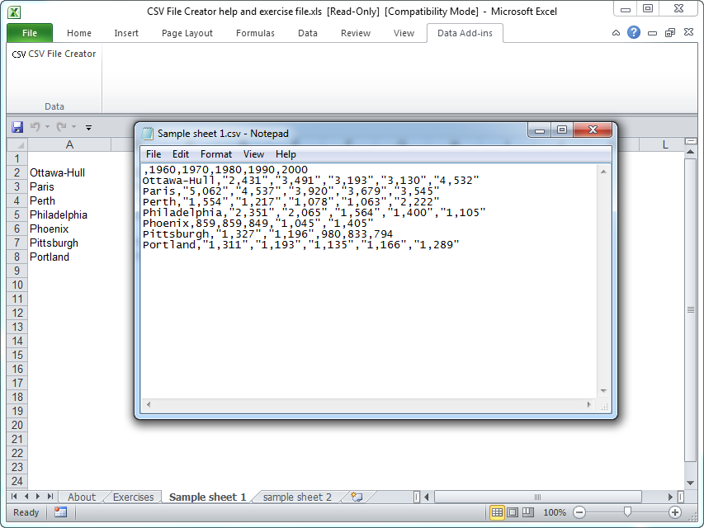Open the CSV File Creator add-in
The width and height of the screenshot is (704, 528).
[x=54, y=54]
